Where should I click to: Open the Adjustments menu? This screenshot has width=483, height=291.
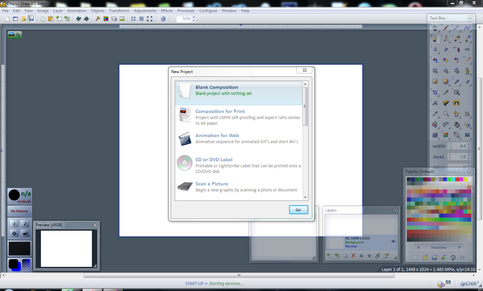click(145, 11)
